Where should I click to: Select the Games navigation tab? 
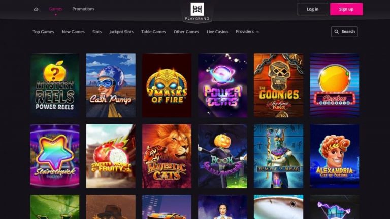56,9
